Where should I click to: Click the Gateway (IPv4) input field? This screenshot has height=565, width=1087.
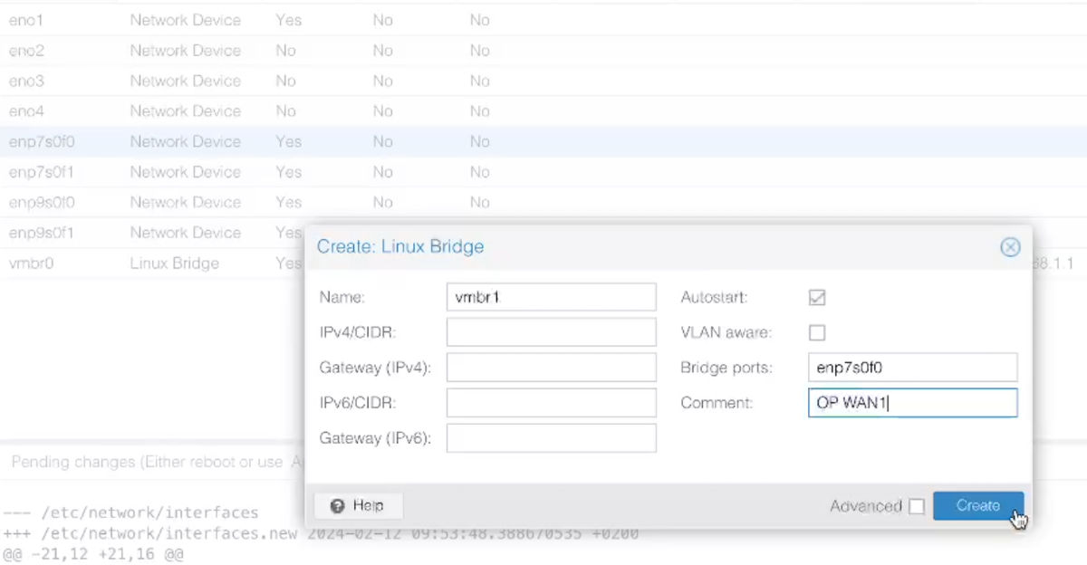[x=550, y=367]
